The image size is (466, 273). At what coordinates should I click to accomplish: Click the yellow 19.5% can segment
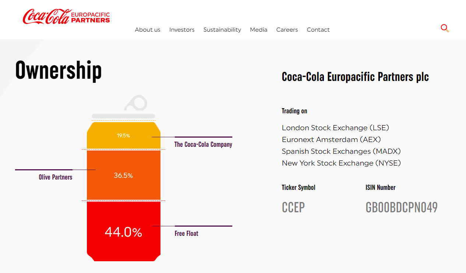124,136
